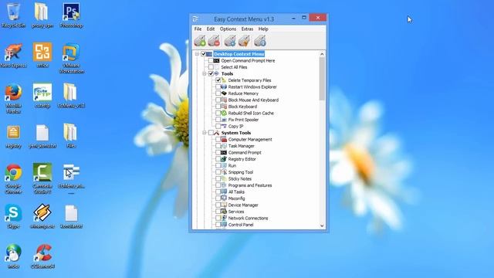Open the Edit menu
Image resolution: width=494 pixels, height=278 pixels.
coord(211,29)
